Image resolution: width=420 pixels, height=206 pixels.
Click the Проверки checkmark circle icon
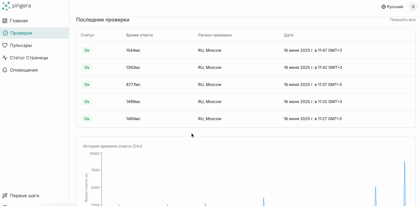[x=5, y=33]
